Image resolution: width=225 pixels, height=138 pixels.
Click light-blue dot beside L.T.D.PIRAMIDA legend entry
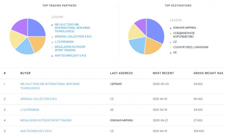pyautogui.click(x=52, y=42)
